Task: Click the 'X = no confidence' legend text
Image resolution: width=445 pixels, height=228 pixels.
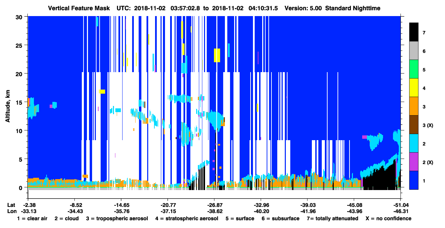Action: coord(389,218)
